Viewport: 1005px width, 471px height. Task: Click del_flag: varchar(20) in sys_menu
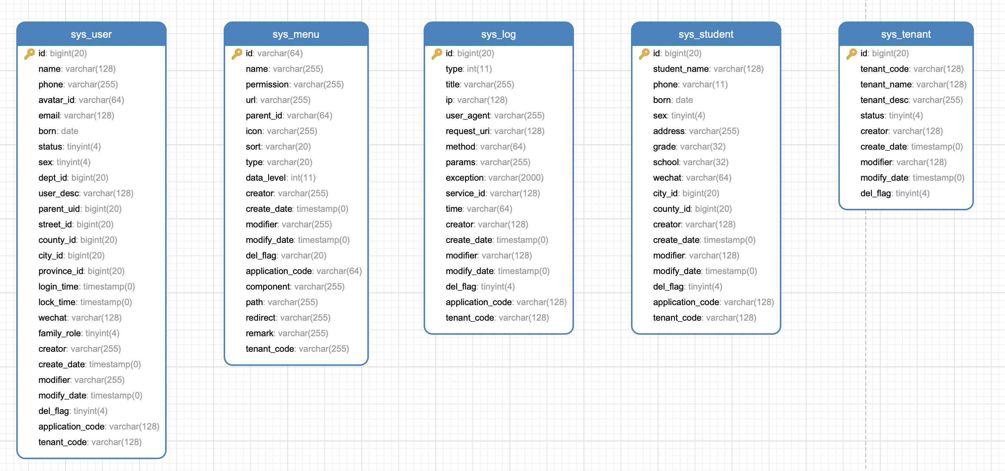pos(286,255)
